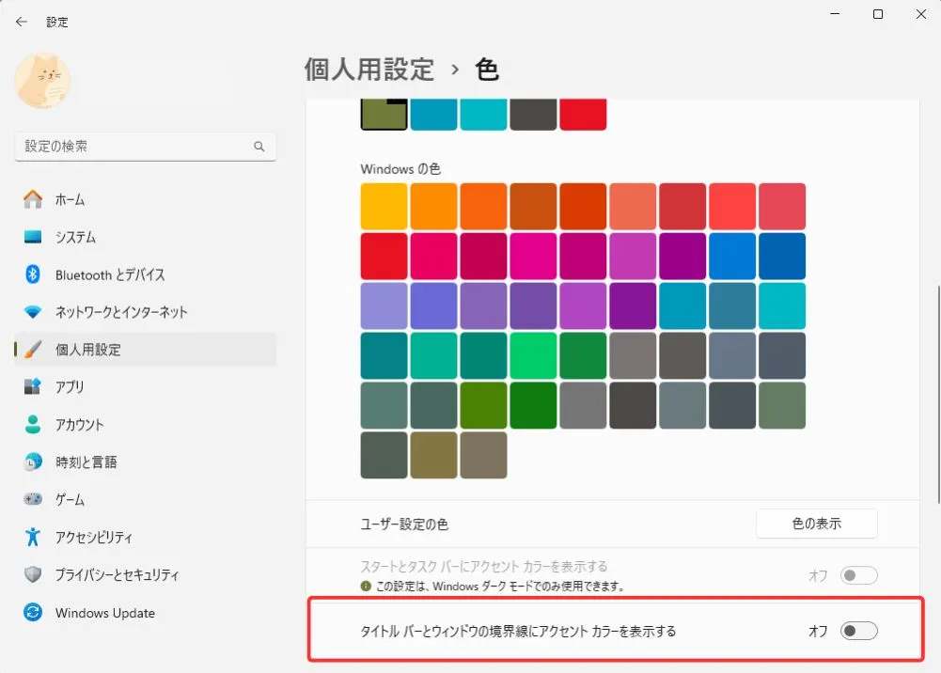Click the アカウント person icon
The image size is (941, 673).
33,424
